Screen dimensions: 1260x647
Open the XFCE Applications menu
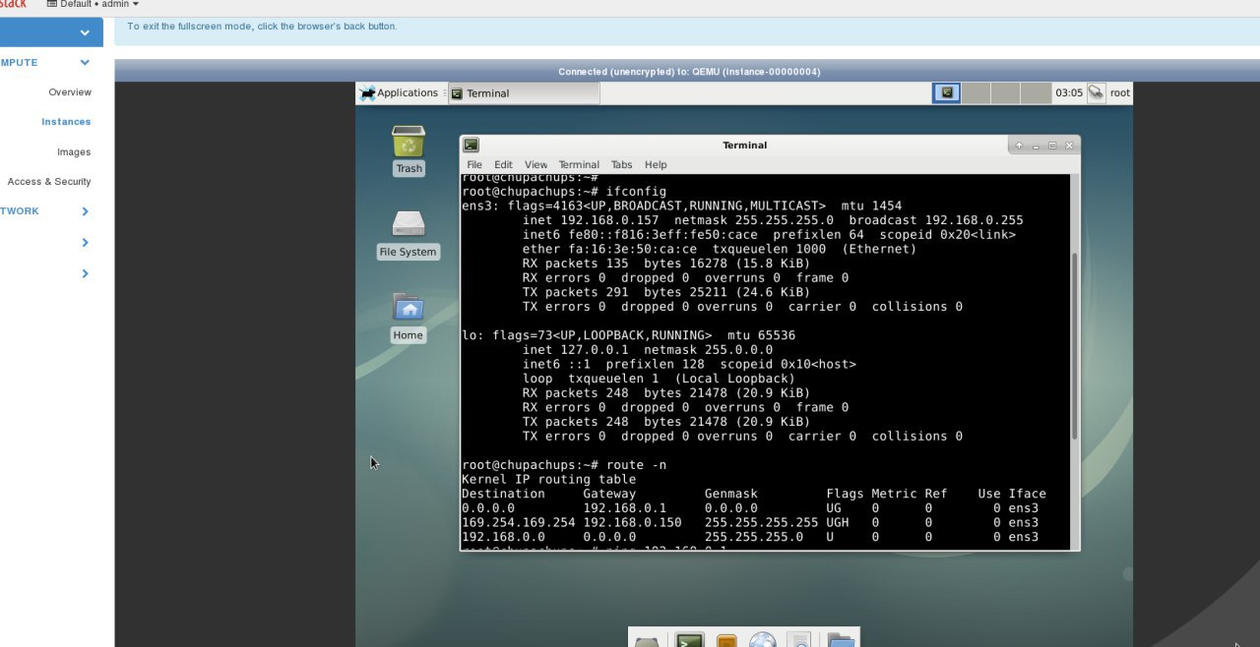[399, 93]
